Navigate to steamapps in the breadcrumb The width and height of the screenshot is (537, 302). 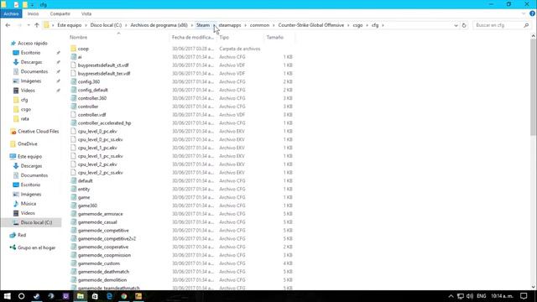(x=230, y=25)
